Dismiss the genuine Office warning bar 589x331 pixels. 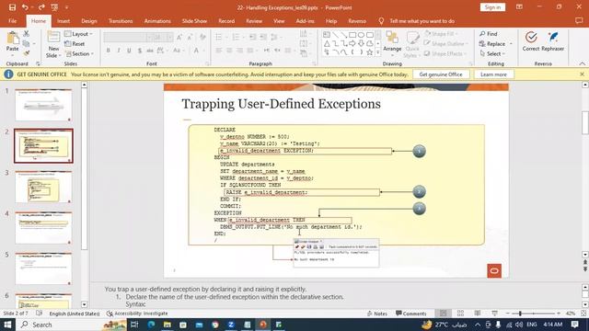582,74
